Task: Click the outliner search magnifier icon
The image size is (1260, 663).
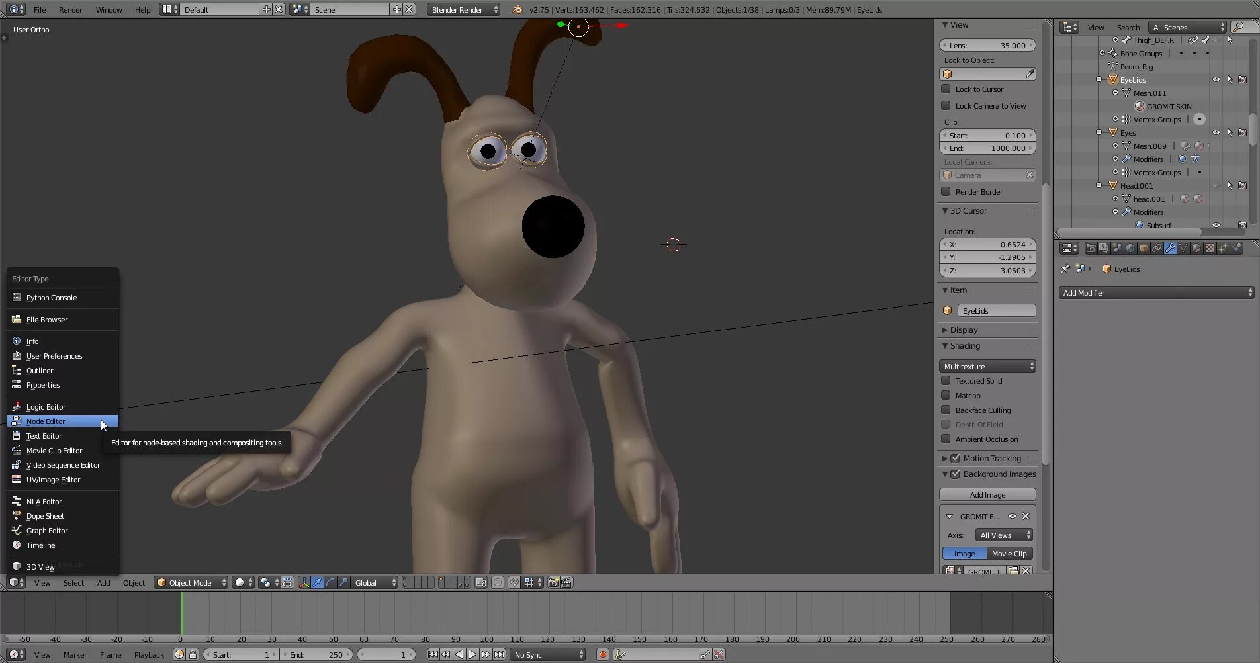Action: (1237, 27)
